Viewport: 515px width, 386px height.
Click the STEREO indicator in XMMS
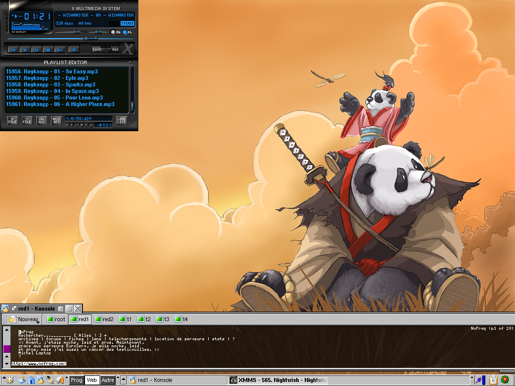point(127,23)
